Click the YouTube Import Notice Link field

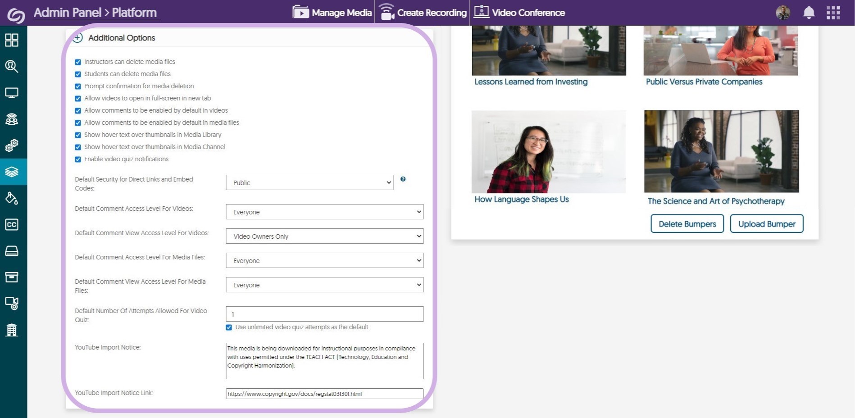[324, 394]
